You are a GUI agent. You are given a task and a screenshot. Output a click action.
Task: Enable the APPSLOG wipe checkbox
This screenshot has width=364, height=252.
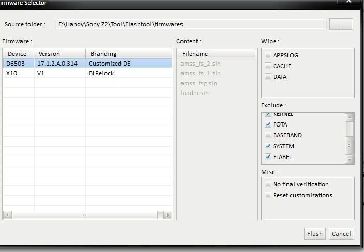[x=268, y=55]
